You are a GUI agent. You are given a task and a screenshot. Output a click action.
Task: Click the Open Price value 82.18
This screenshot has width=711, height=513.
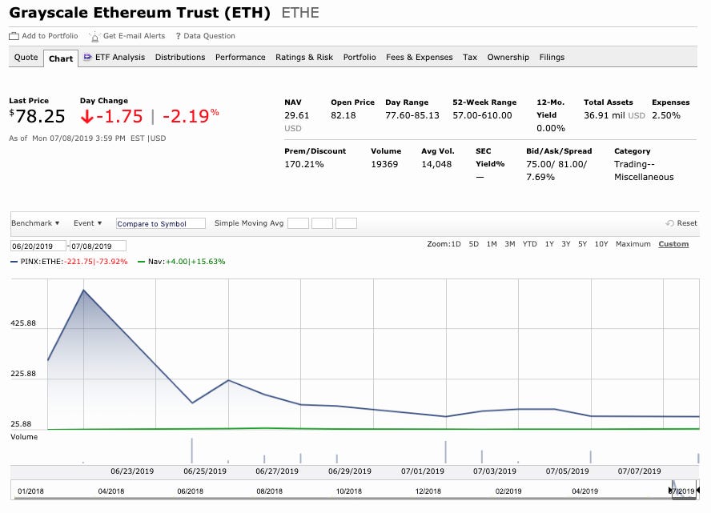(343, 115)
